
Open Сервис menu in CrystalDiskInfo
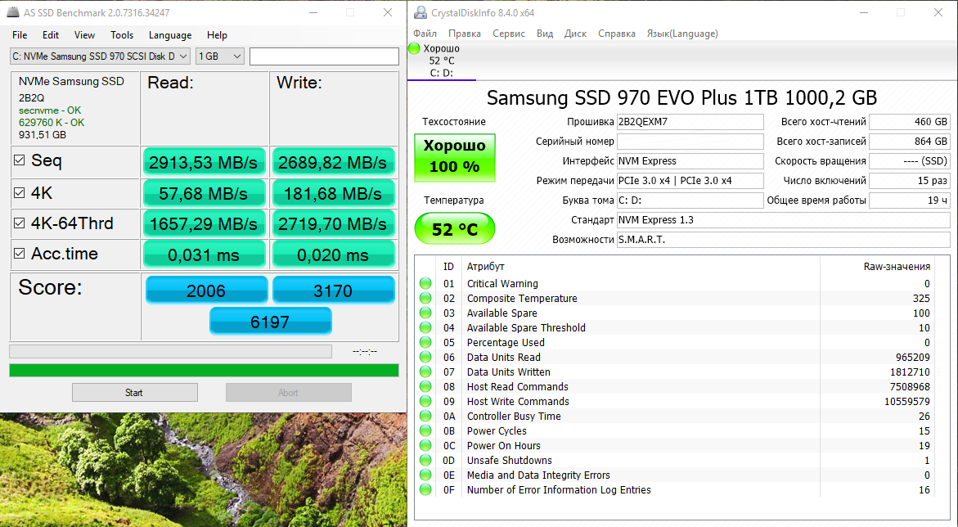click(508, 34)
